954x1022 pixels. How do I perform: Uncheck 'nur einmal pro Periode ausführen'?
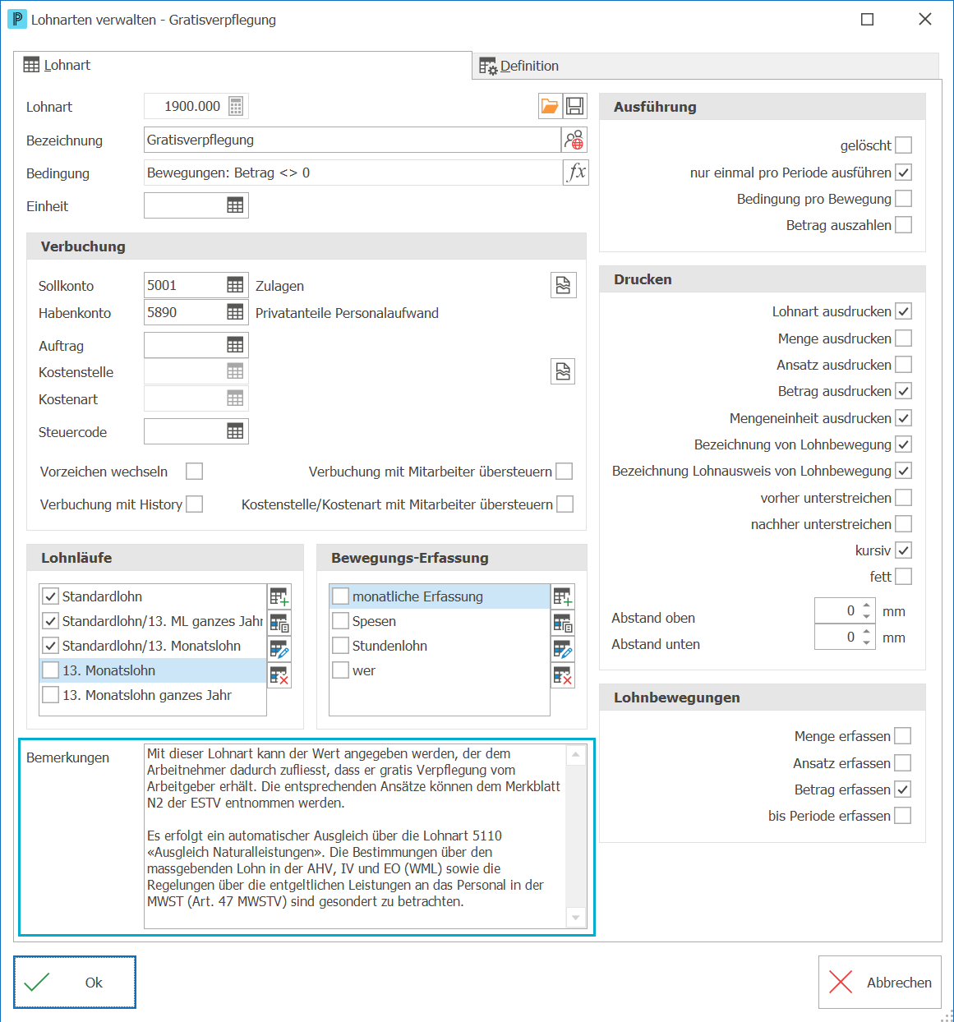pyautogui.click(x=903, y=173)
